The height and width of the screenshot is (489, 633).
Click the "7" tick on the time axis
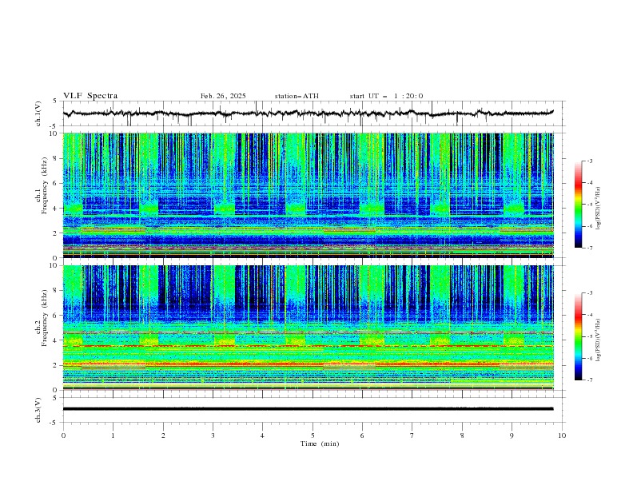[412, 435]
